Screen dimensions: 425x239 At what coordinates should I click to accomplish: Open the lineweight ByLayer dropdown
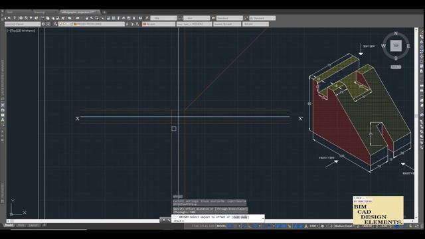point(227,24)
